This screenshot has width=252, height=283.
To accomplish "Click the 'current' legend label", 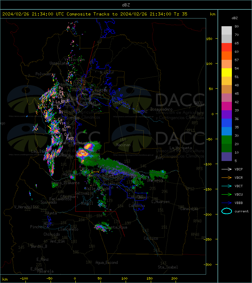I will point(242,211).
